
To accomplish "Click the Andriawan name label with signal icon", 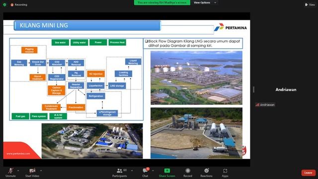I will pos(265,105).
